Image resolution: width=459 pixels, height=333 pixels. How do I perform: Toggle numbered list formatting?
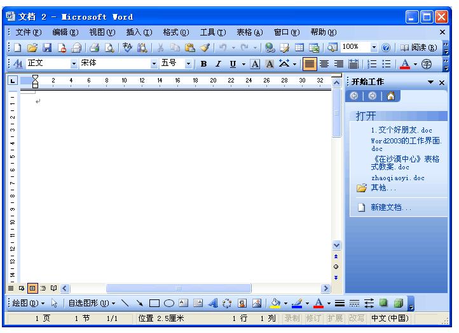(372, 63)
